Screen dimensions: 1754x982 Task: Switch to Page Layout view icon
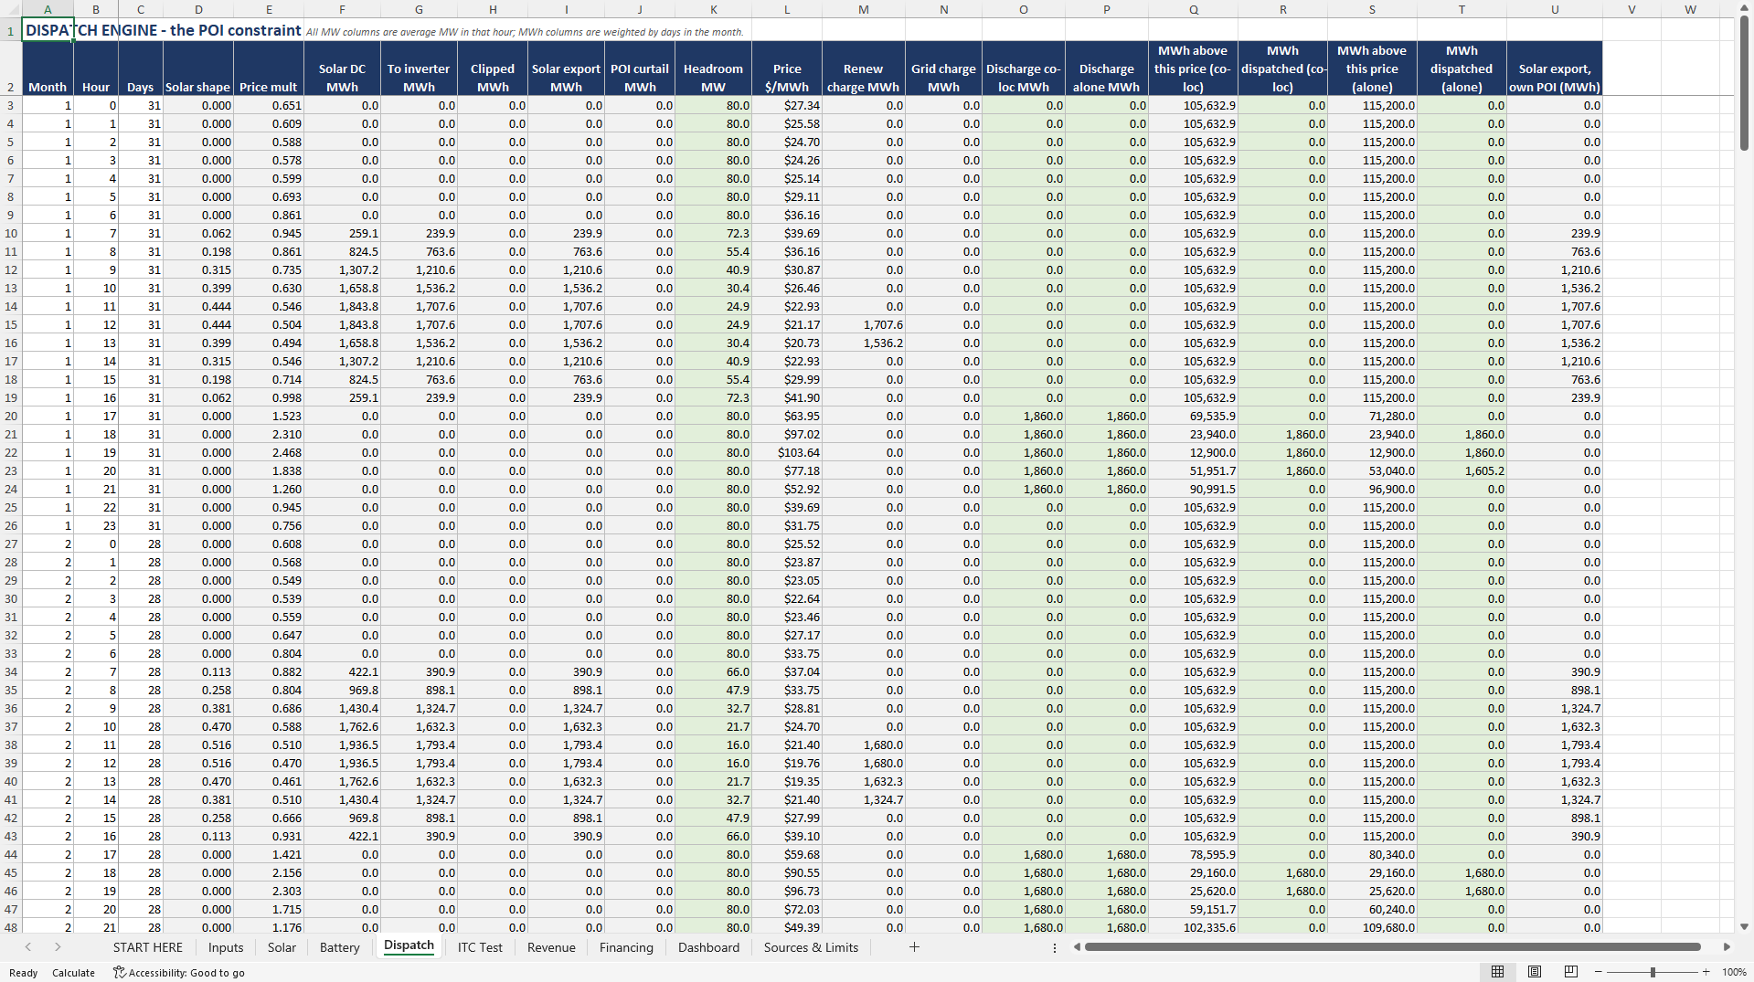[1535, 972]
